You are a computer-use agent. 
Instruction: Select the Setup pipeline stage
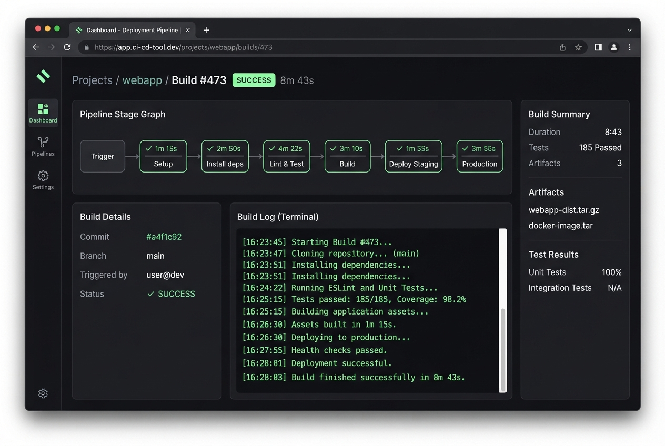pyautogui.click(x=163, y=156)
